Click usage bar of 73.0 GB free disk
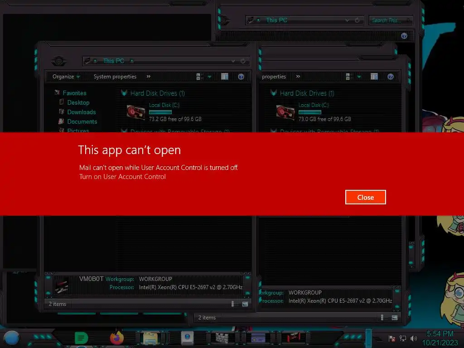The width and height of the screenshot is (464, 348). click(x=310, y=112)
